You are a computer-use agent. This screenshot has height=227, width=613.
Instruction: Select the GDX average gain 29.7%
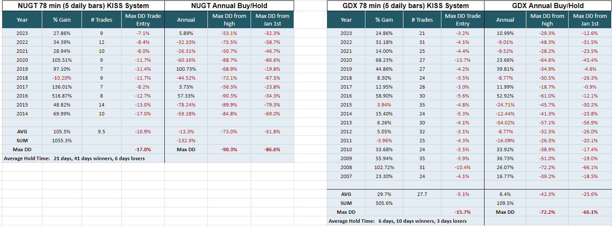pos(384,194)
